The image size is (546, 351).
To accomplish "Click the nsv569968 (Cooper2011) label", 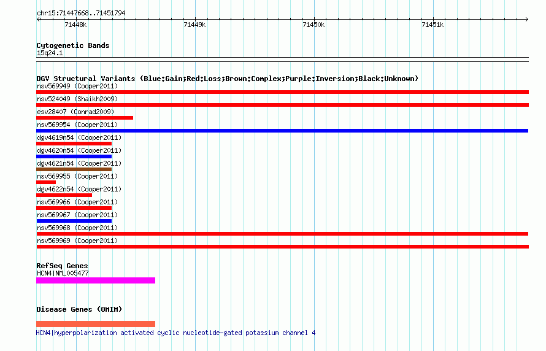I will point(77,228).
